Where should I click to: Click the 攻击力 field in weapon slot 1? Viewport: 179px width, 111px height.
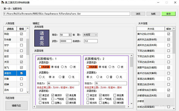[63, 83]
